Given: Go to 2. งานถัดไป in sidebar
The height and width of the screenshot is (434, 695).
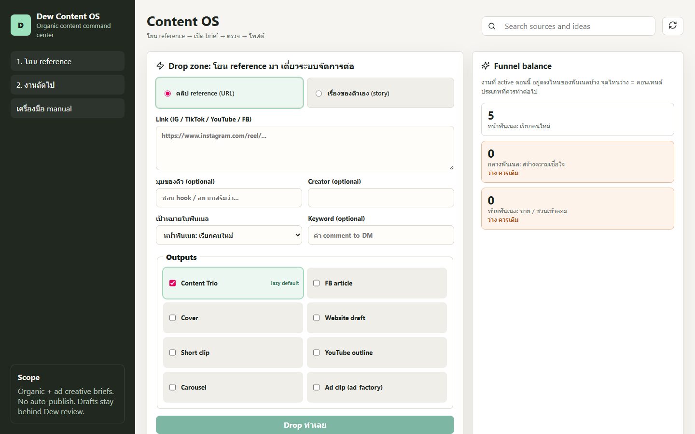Looking at the screenshot, I should pos(68,85).
